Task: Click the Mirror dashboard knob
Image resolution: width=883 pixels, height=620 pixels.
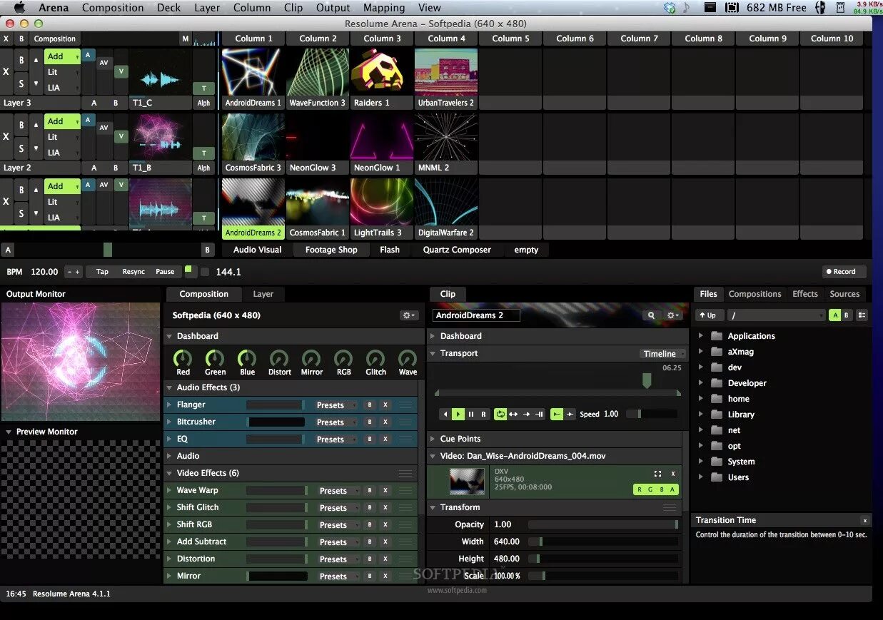Action: (x=311, y=359)
